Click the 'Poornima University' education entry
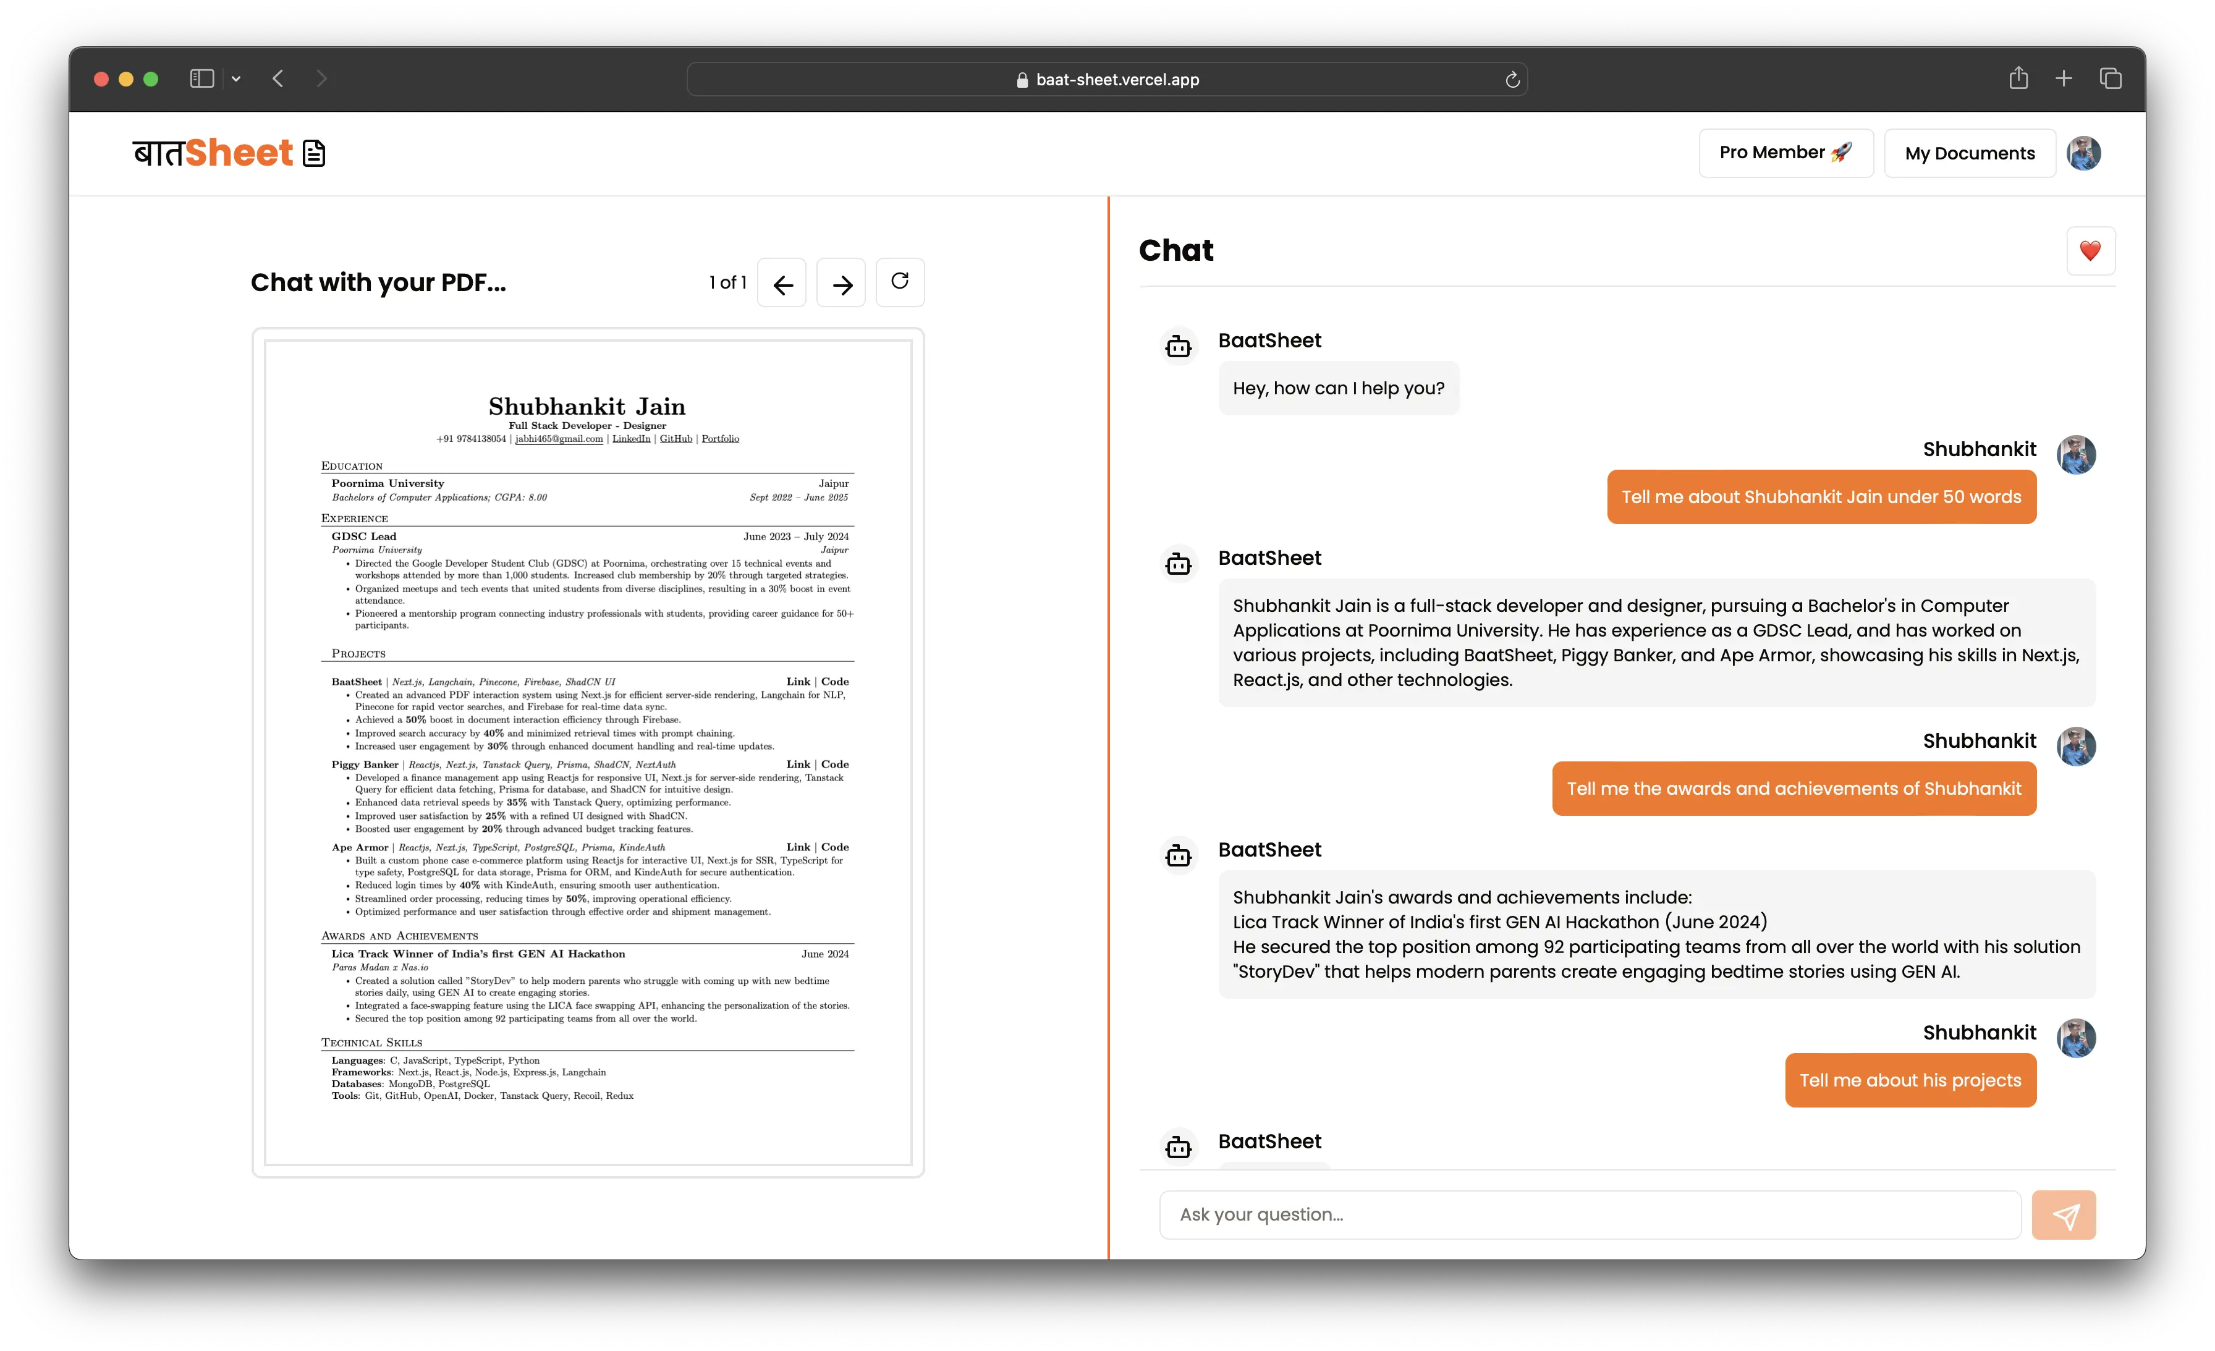2215x1351 pixels. point(388,483)
